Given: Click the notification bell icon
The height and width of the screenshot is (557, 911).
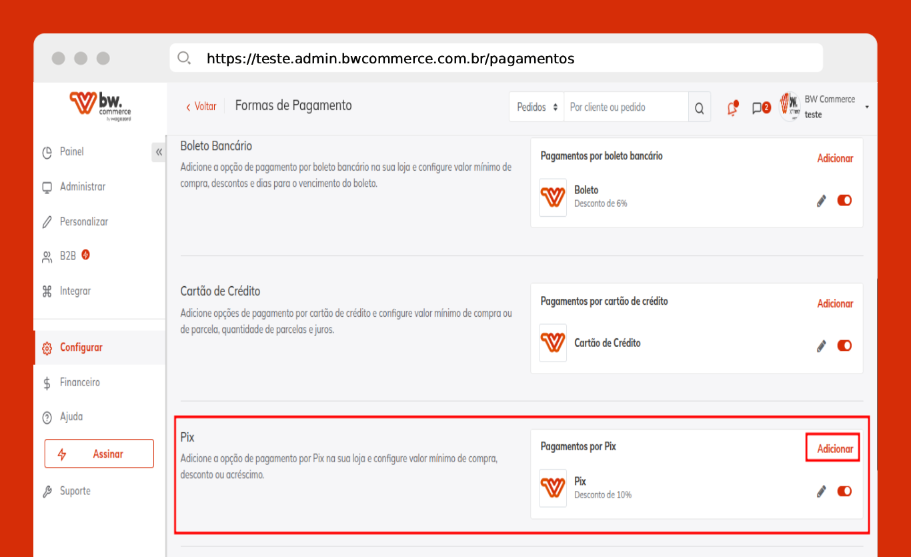Looking at the screenshot, I should [x=732, y=108].
